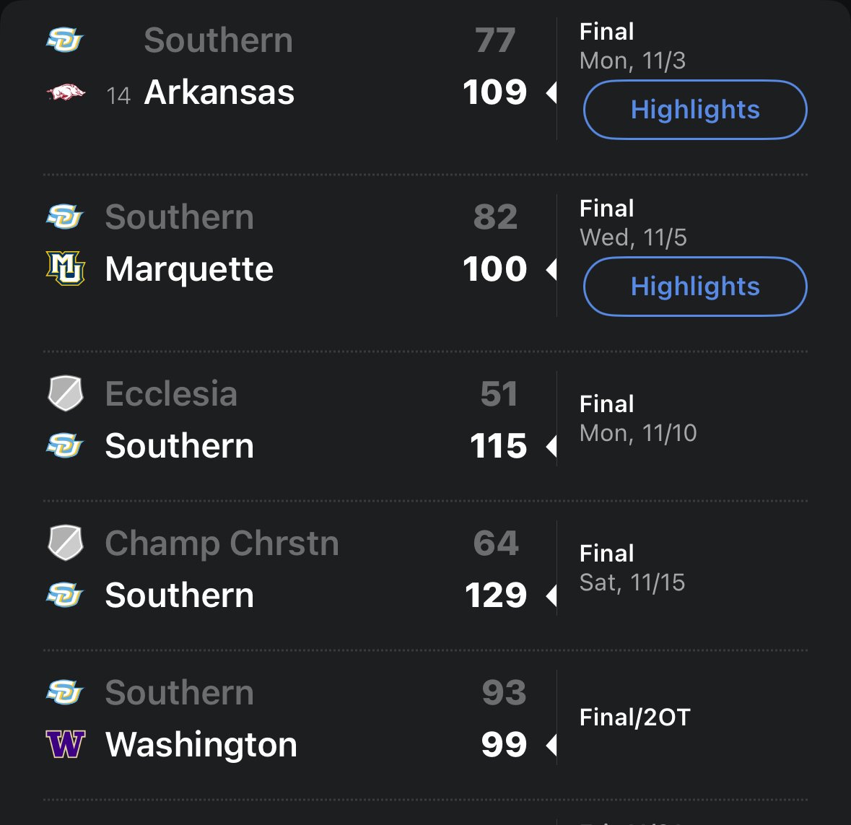
Task: Click the Arkansas Razorbacks logo
Action: (x=66, y=92)
